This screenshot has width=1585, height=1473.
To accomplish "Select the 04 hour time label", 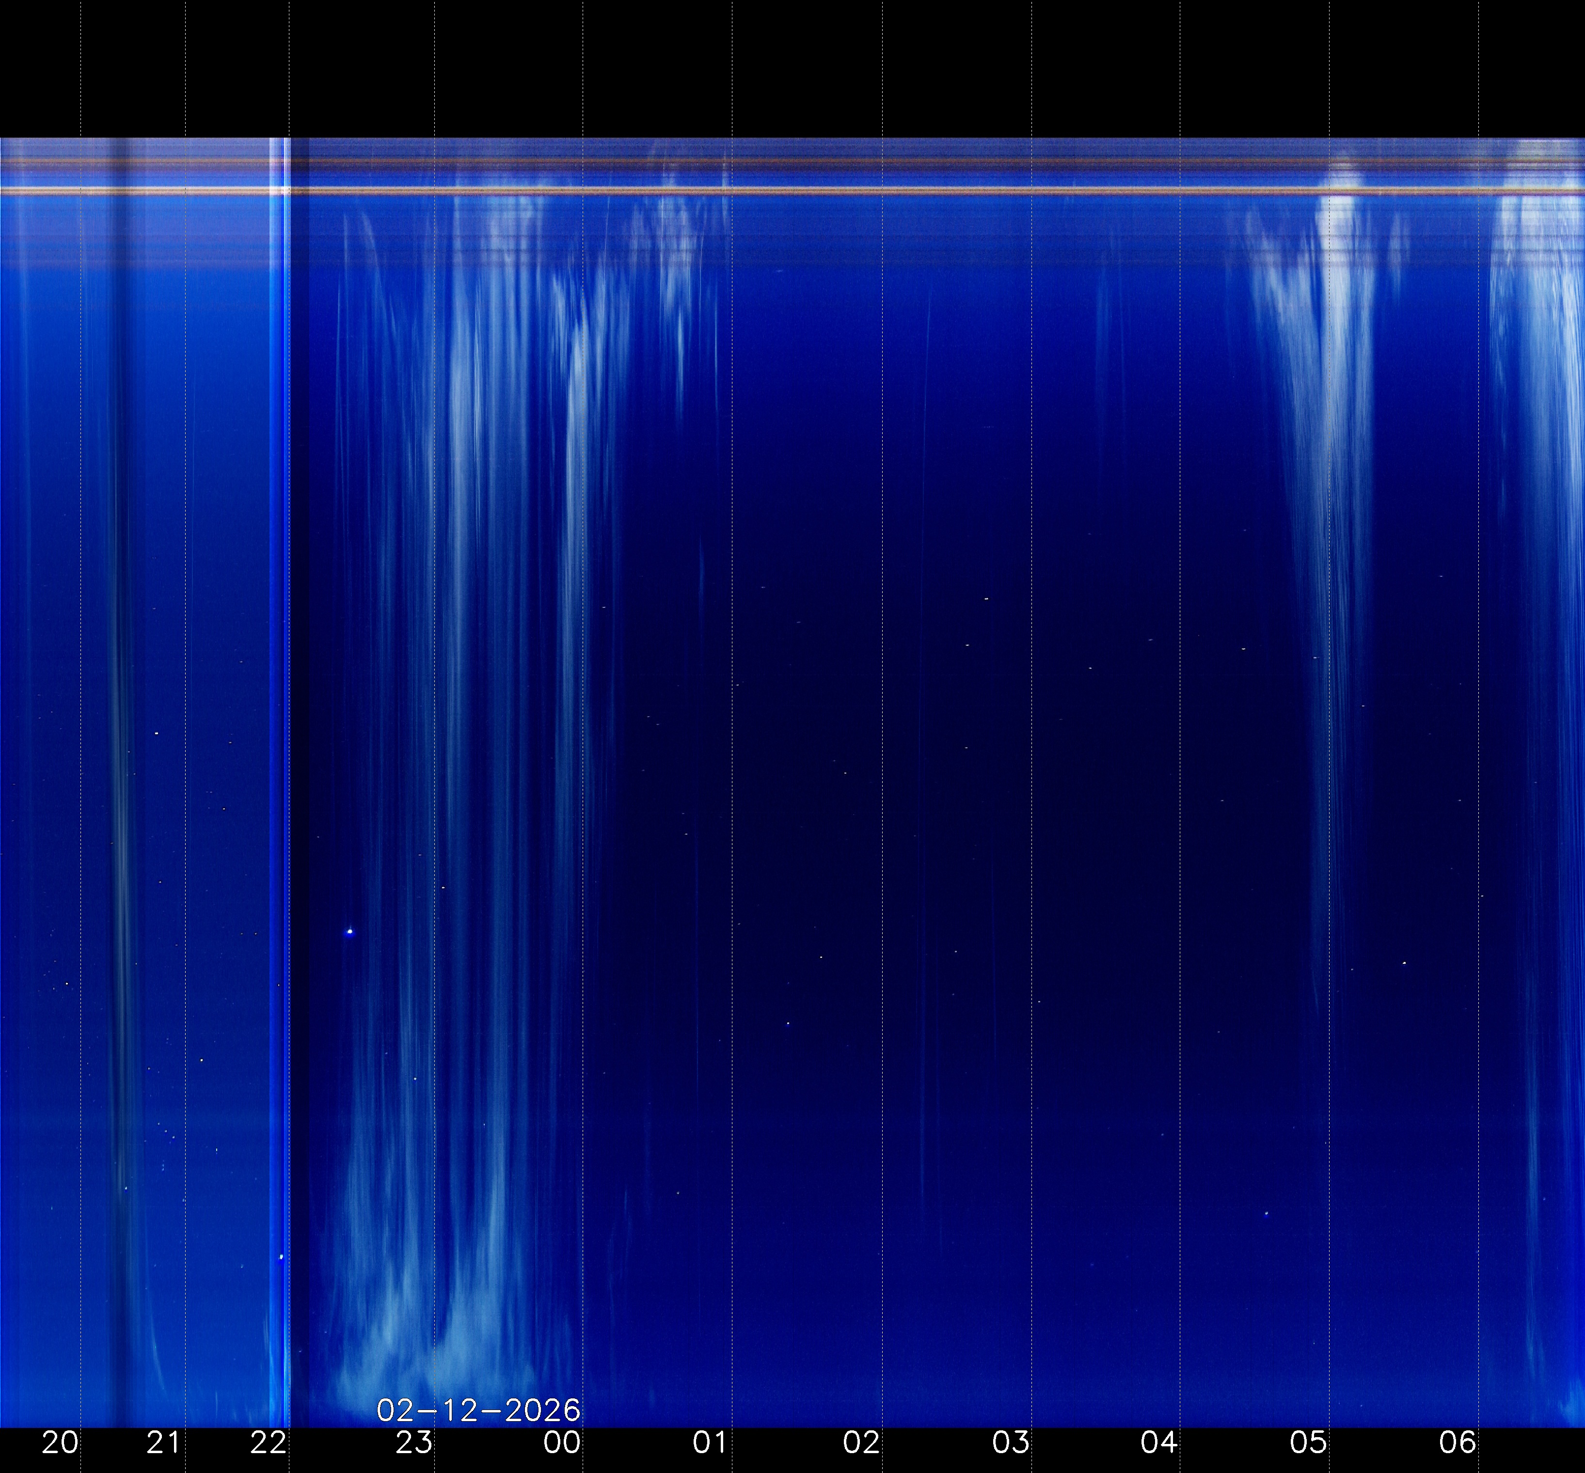I will pyautogui.click(x=1158, y=1442).
